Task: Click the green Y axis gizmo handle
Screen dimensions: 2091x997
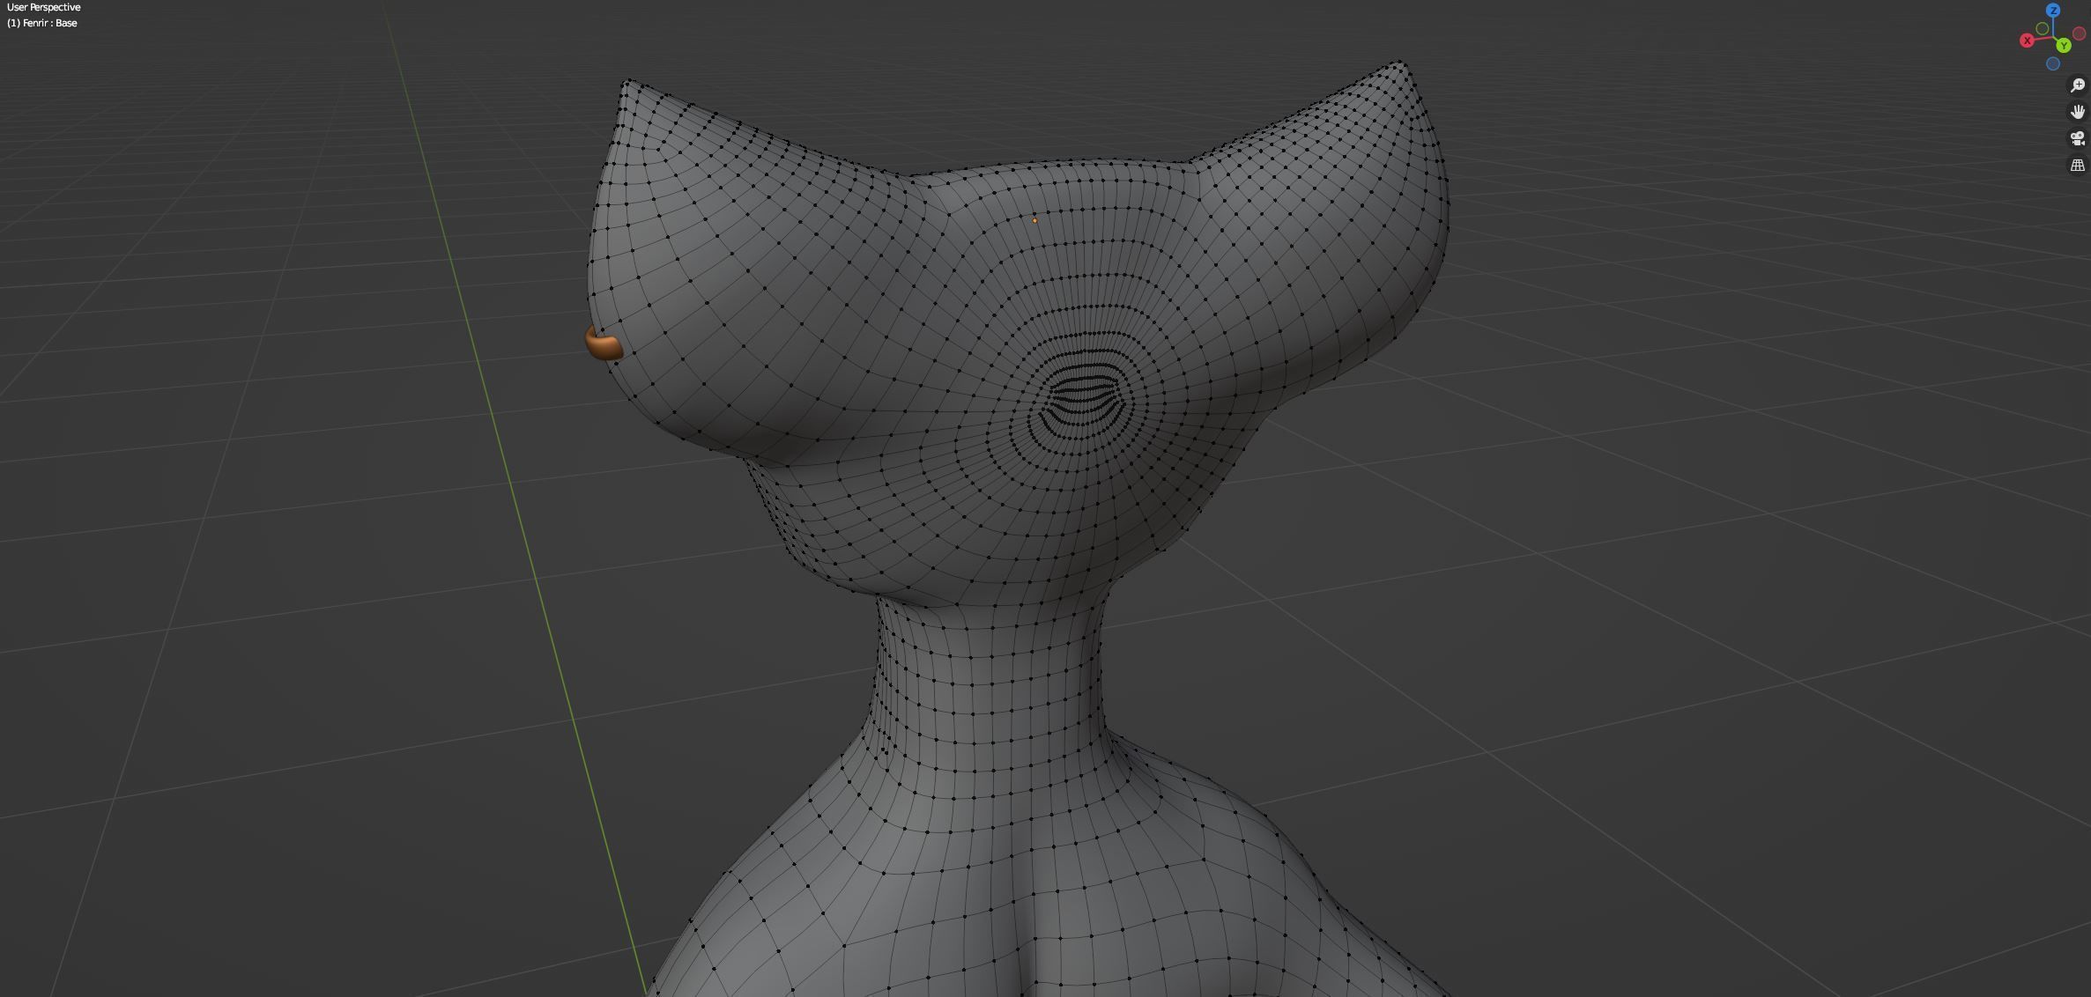Action: (x=2063, y=45)
